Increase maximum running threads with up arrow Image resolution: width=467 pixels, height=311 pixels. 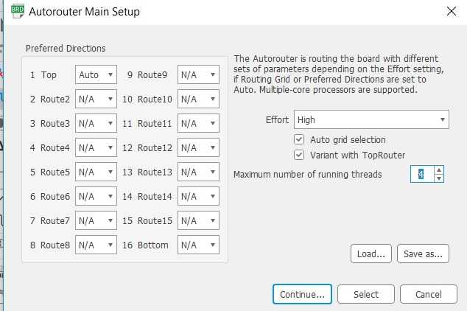439,170
